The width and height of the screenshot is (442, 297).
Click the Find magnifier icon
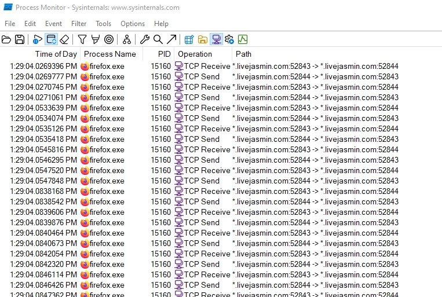(x=158, y=39)
